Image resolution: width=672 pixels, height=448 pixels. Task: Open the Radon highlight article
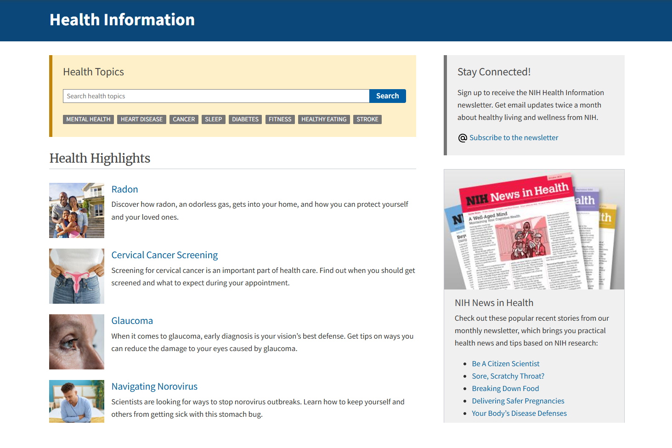coord(124,189)
